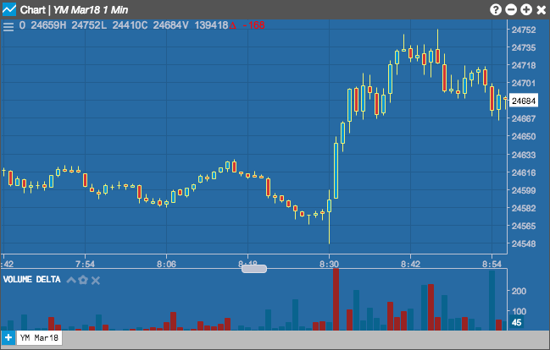The image size is (550, 350).
Task: Click the 24582 price axis label
Action: (x=524, y=208)
